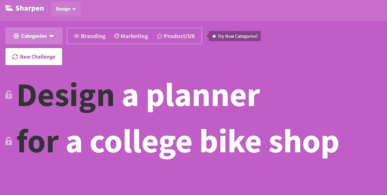Toggle the lock beside "Design a planner"
Screen dimensions: 387x195
point(9,95)
